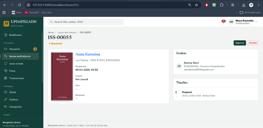
Task: Click the email sainiakshay8958@gmail.com
Action: click(x=199, y=69)
